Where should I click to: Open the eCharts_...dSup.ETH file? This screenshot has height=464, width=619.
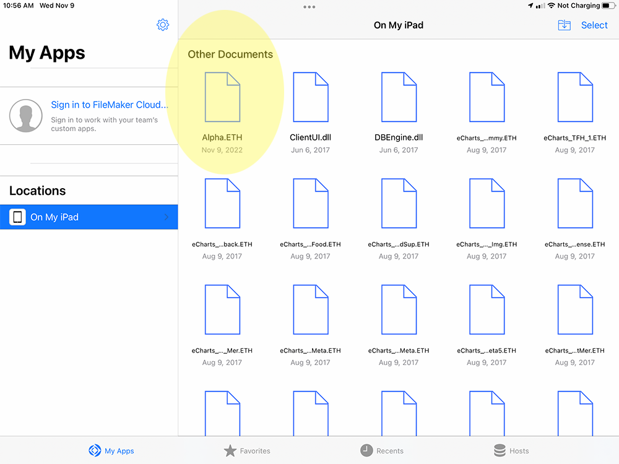pyautogui.click(x=399, y=203)
